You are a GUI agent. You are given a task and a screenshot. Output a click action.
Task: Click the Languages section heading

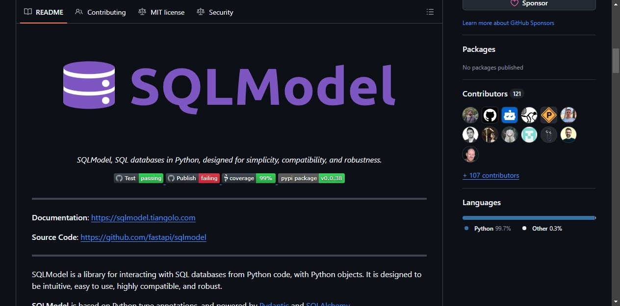click(x=482, y=203)
